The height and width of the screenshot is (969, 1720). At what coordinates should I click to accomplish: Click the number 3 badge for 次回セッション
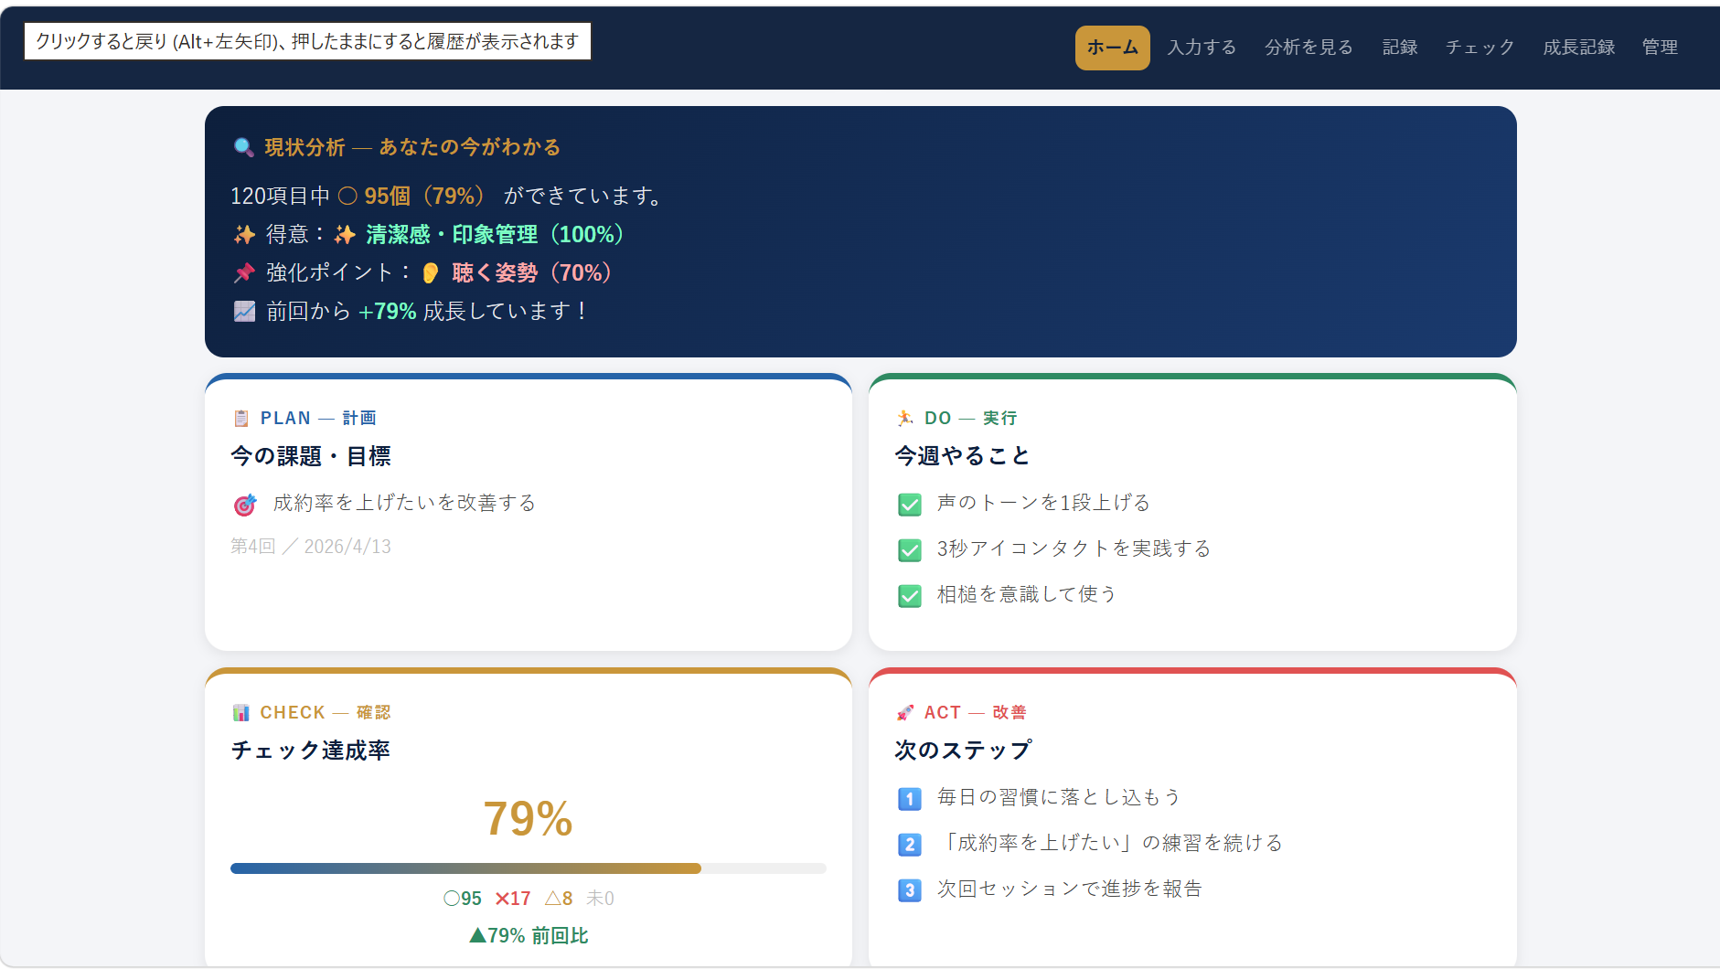pos(909,890)
